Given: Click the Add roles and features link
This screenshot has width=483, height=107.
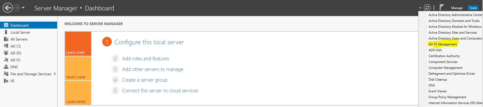Looking at the screenshot, I should (x=145, y=59).
